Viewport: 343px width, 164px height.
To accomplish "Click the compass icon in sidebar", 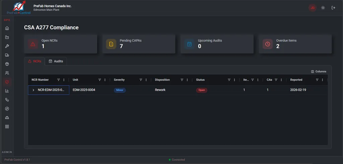I will [7, 109].
